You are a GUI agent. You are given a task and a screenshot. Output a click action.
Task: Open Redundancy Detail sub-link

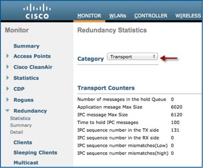(17, 132)
